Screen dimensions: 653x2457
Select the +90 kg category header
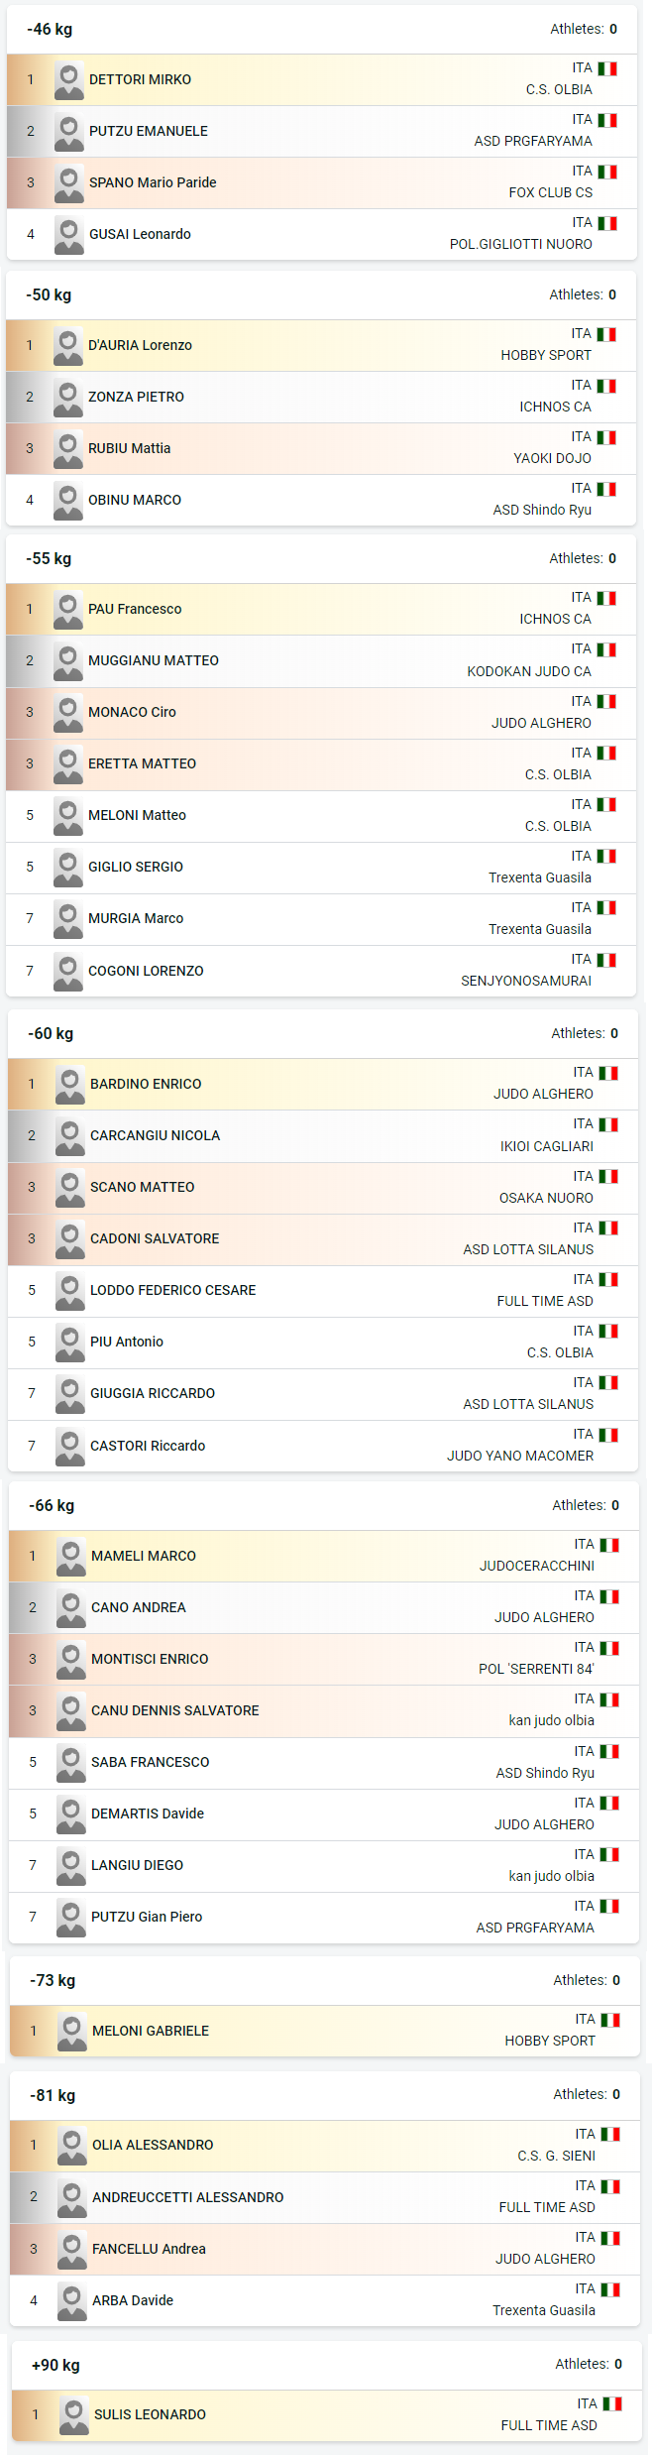(x=327, y=2366)
